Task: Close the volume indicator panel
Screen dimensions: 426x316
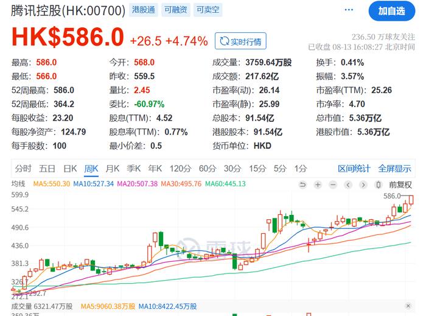Action: (408, 306)
